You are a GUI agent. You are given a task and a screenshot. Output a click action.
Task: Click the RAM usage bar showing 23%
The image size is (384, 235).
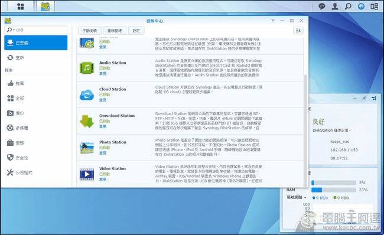click(334, 190)
